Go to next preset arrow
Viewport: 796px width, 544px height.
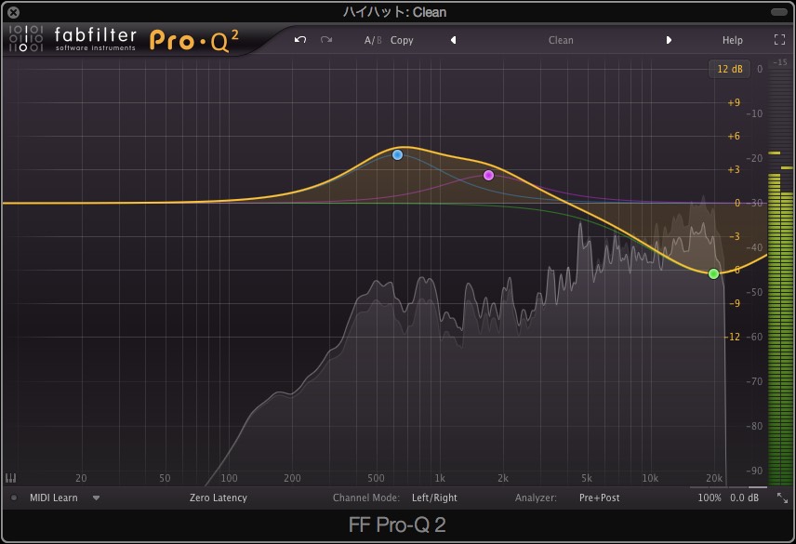pyautogui.click(x=669, y=40)
